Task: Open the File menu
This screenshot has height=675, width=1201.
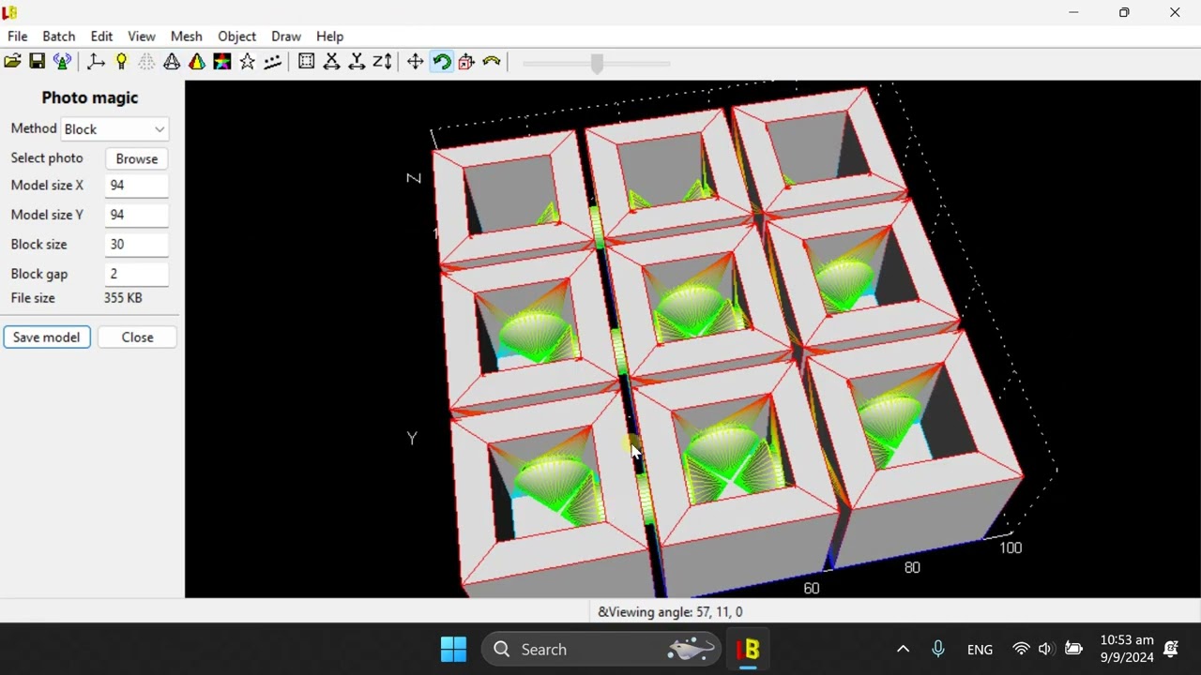Action: [x=18, y=37]
